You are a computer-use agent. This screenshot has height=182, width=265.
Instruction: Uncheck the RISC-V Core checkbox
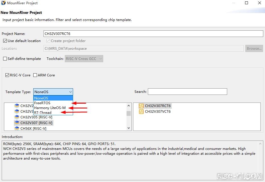click(7, 75)
